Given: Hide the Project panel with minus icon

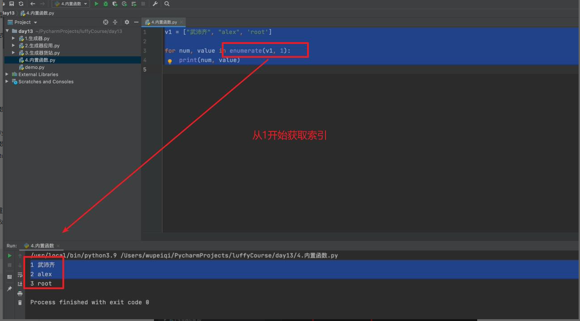Looking at the screenshot, I should [x=136, y=22].
